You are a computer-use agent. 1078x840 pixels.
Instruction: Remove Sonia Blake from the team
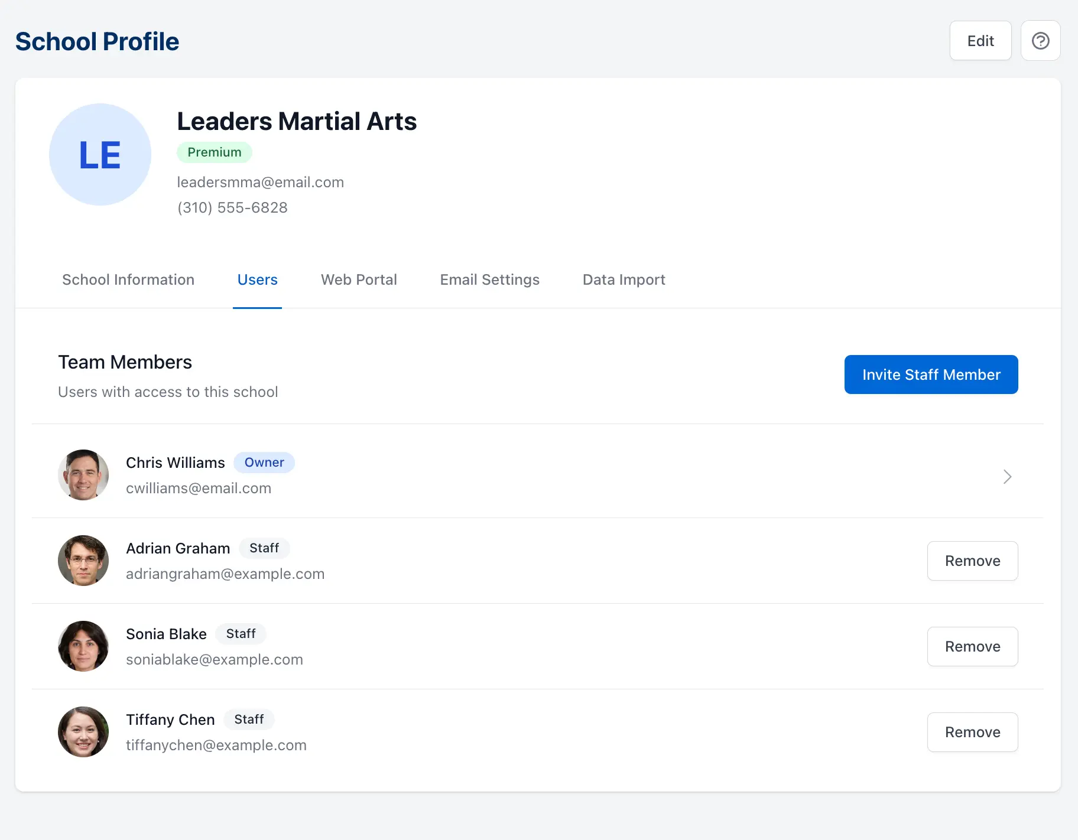(972, 646)
